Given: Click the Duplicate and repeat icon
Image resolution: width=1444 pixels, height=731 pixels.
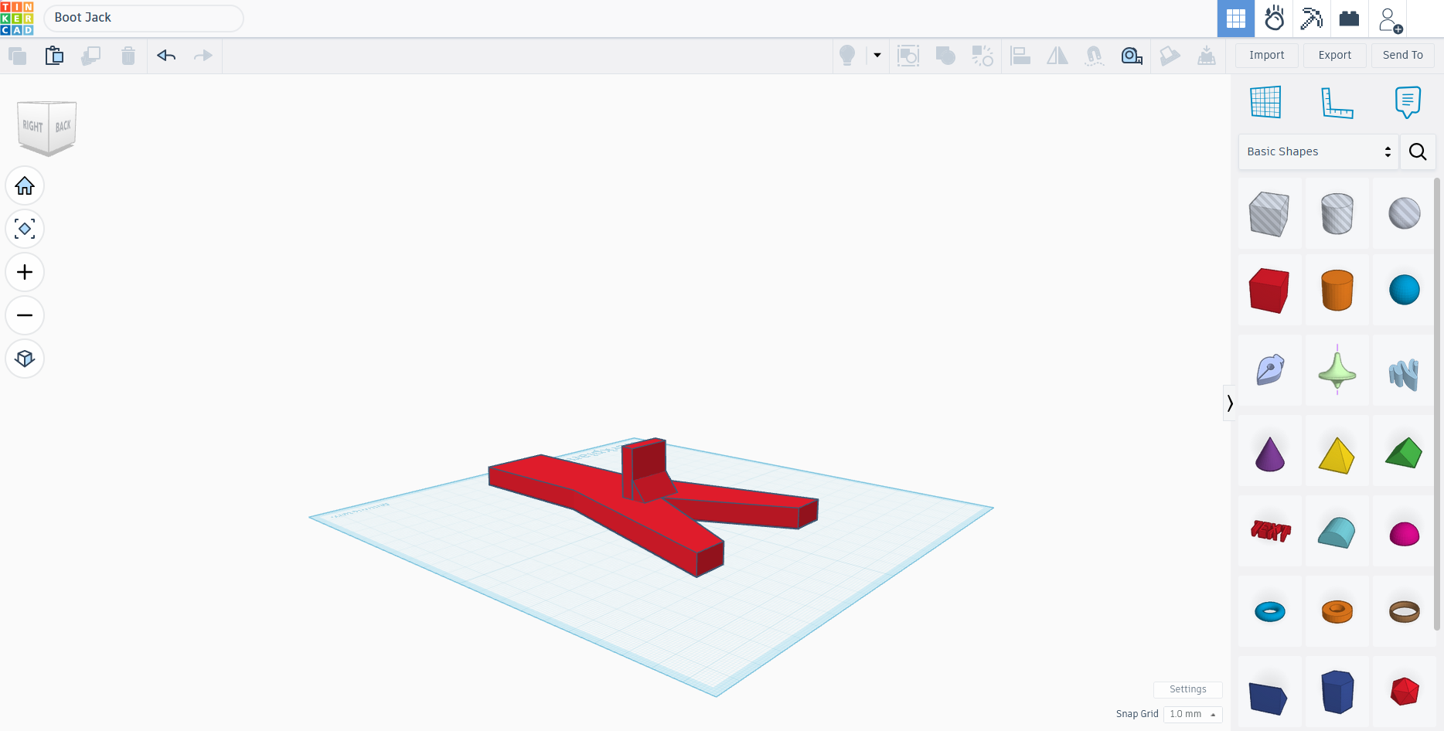Looking at the screenshot, I should click(91, 56).
